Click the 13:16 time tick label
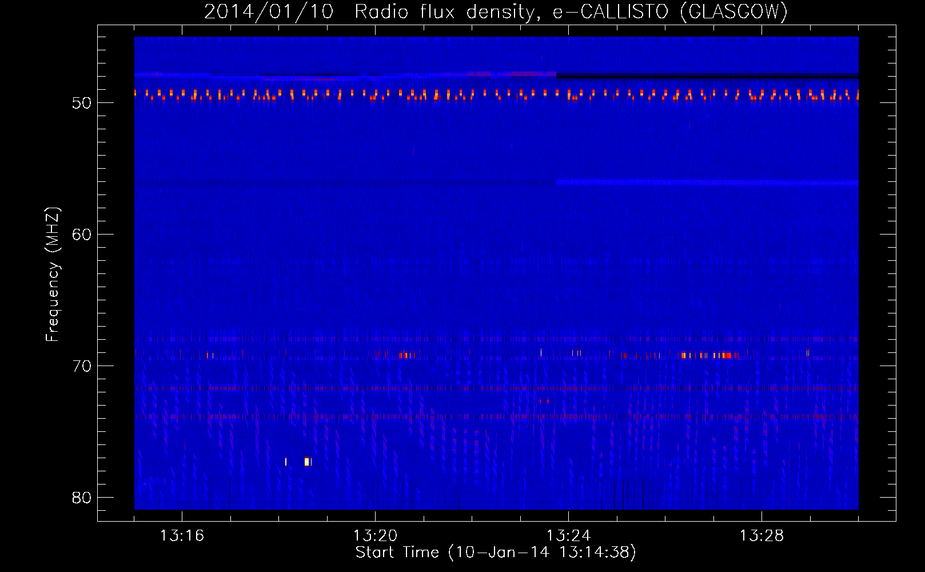Viewport: 925px width, 572px height. coord(182,535)
